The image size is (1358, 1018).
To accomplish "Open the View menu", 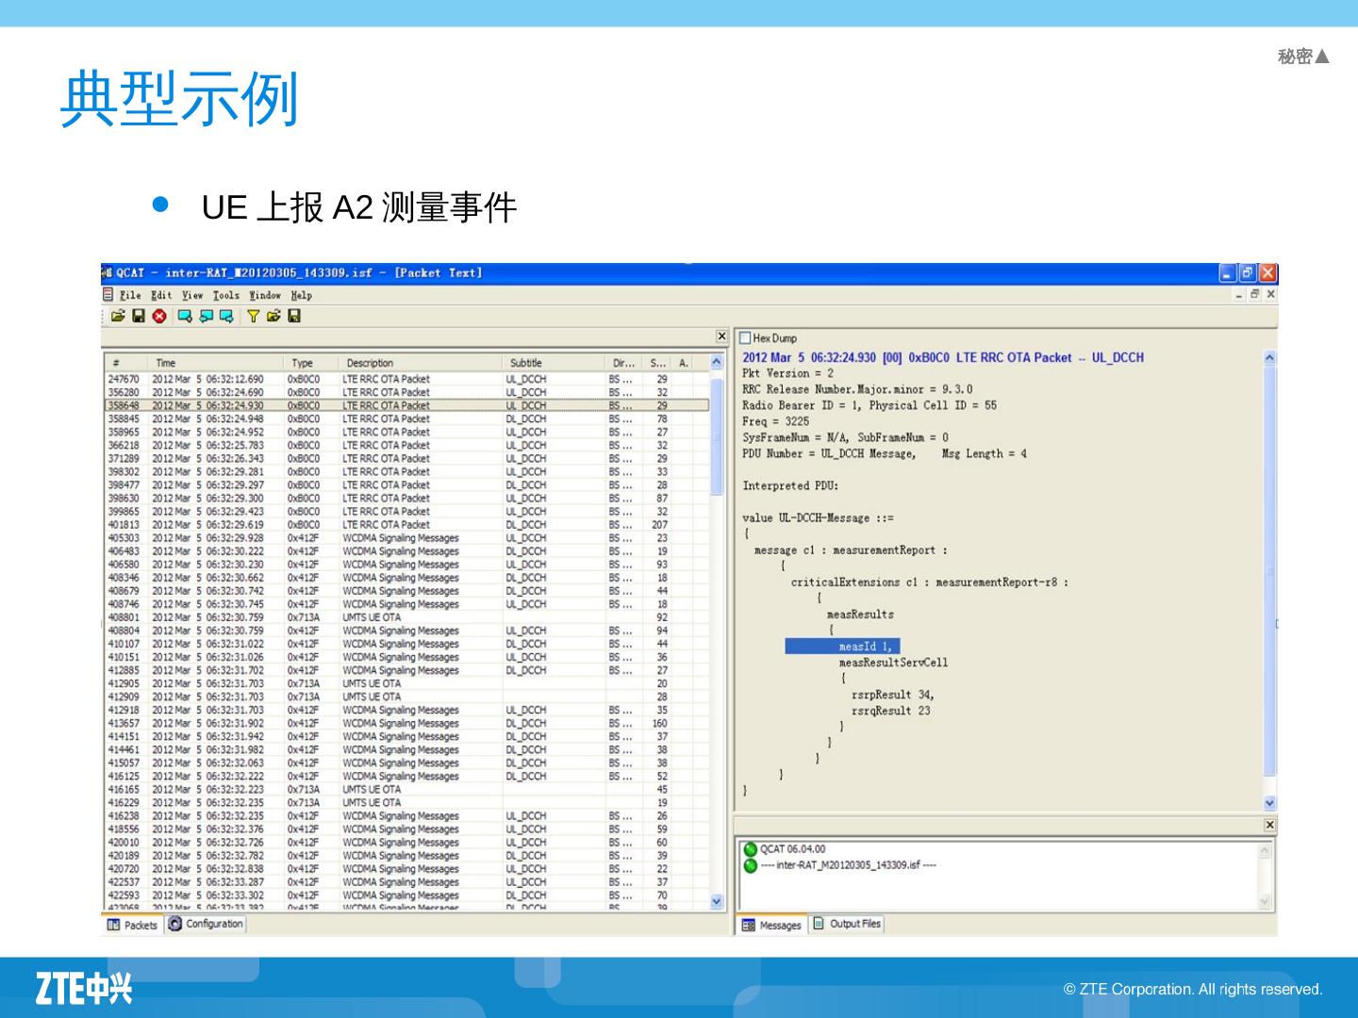I will pos(192,296).
